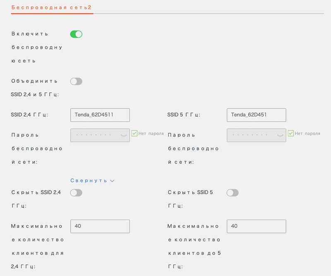Collapse advanced settings via 'Свернуть'

(x=92, y=181)
